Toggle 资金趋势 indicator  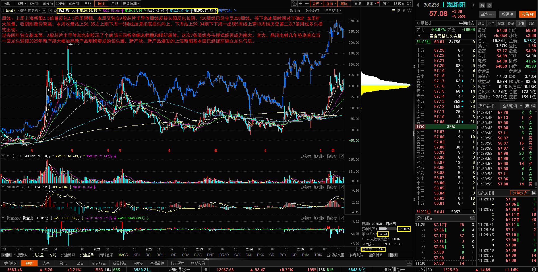point(87,255)
